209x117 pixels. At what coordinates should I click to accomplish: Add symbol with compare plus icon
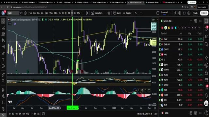point(25,13)
